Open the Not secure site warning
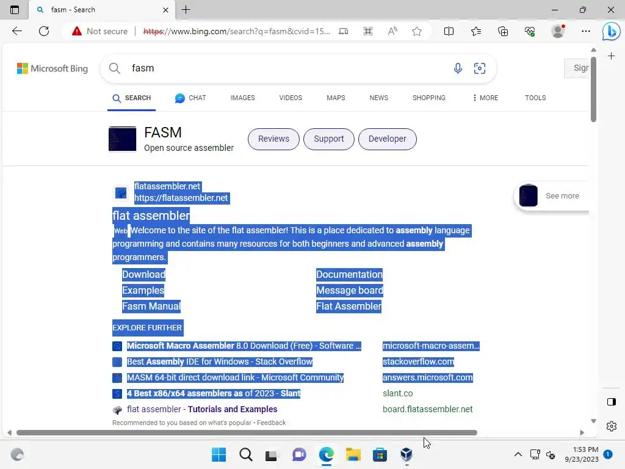625x469 pixels. pyautogui.click(x=99, y=31)
